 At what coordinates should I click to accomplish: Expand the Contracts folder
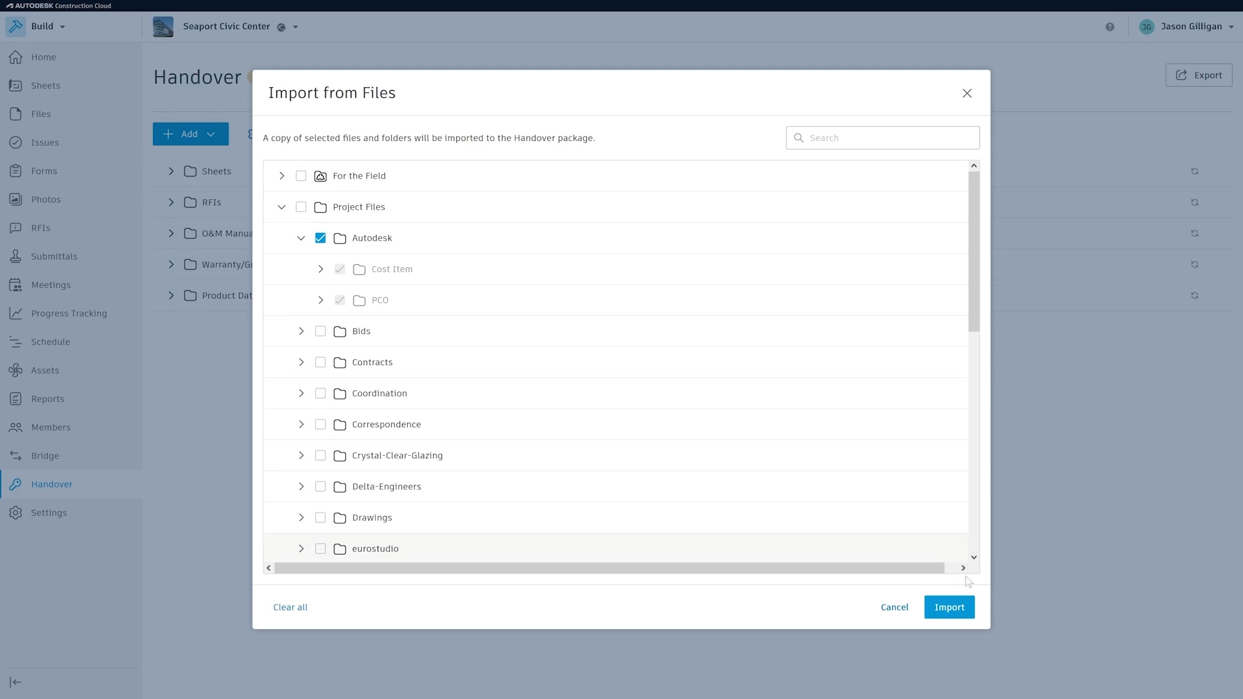301,362
